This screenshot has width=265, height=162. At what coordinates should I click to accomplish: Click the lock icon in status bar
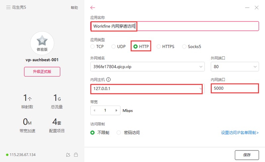click(76, 155)
